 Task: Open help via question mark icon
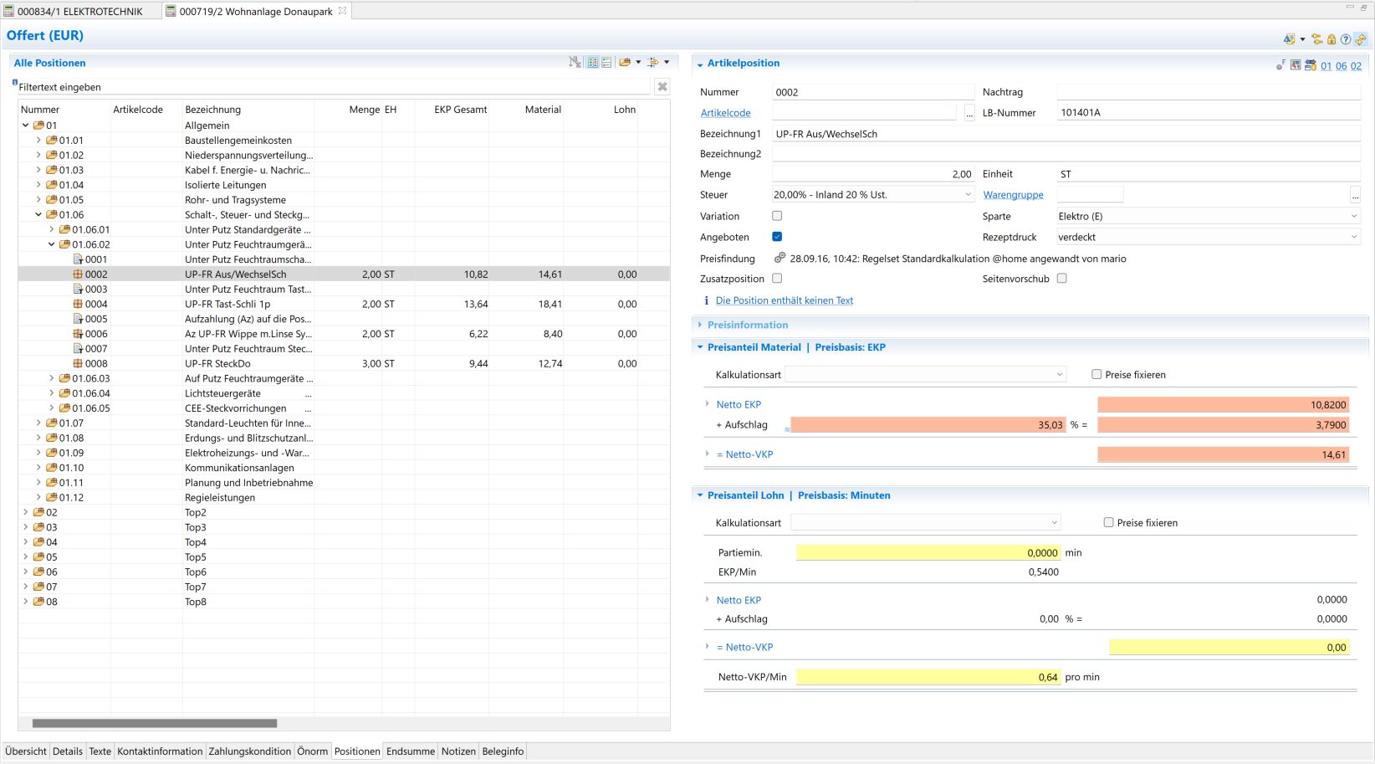click(x=1346, y=39)
